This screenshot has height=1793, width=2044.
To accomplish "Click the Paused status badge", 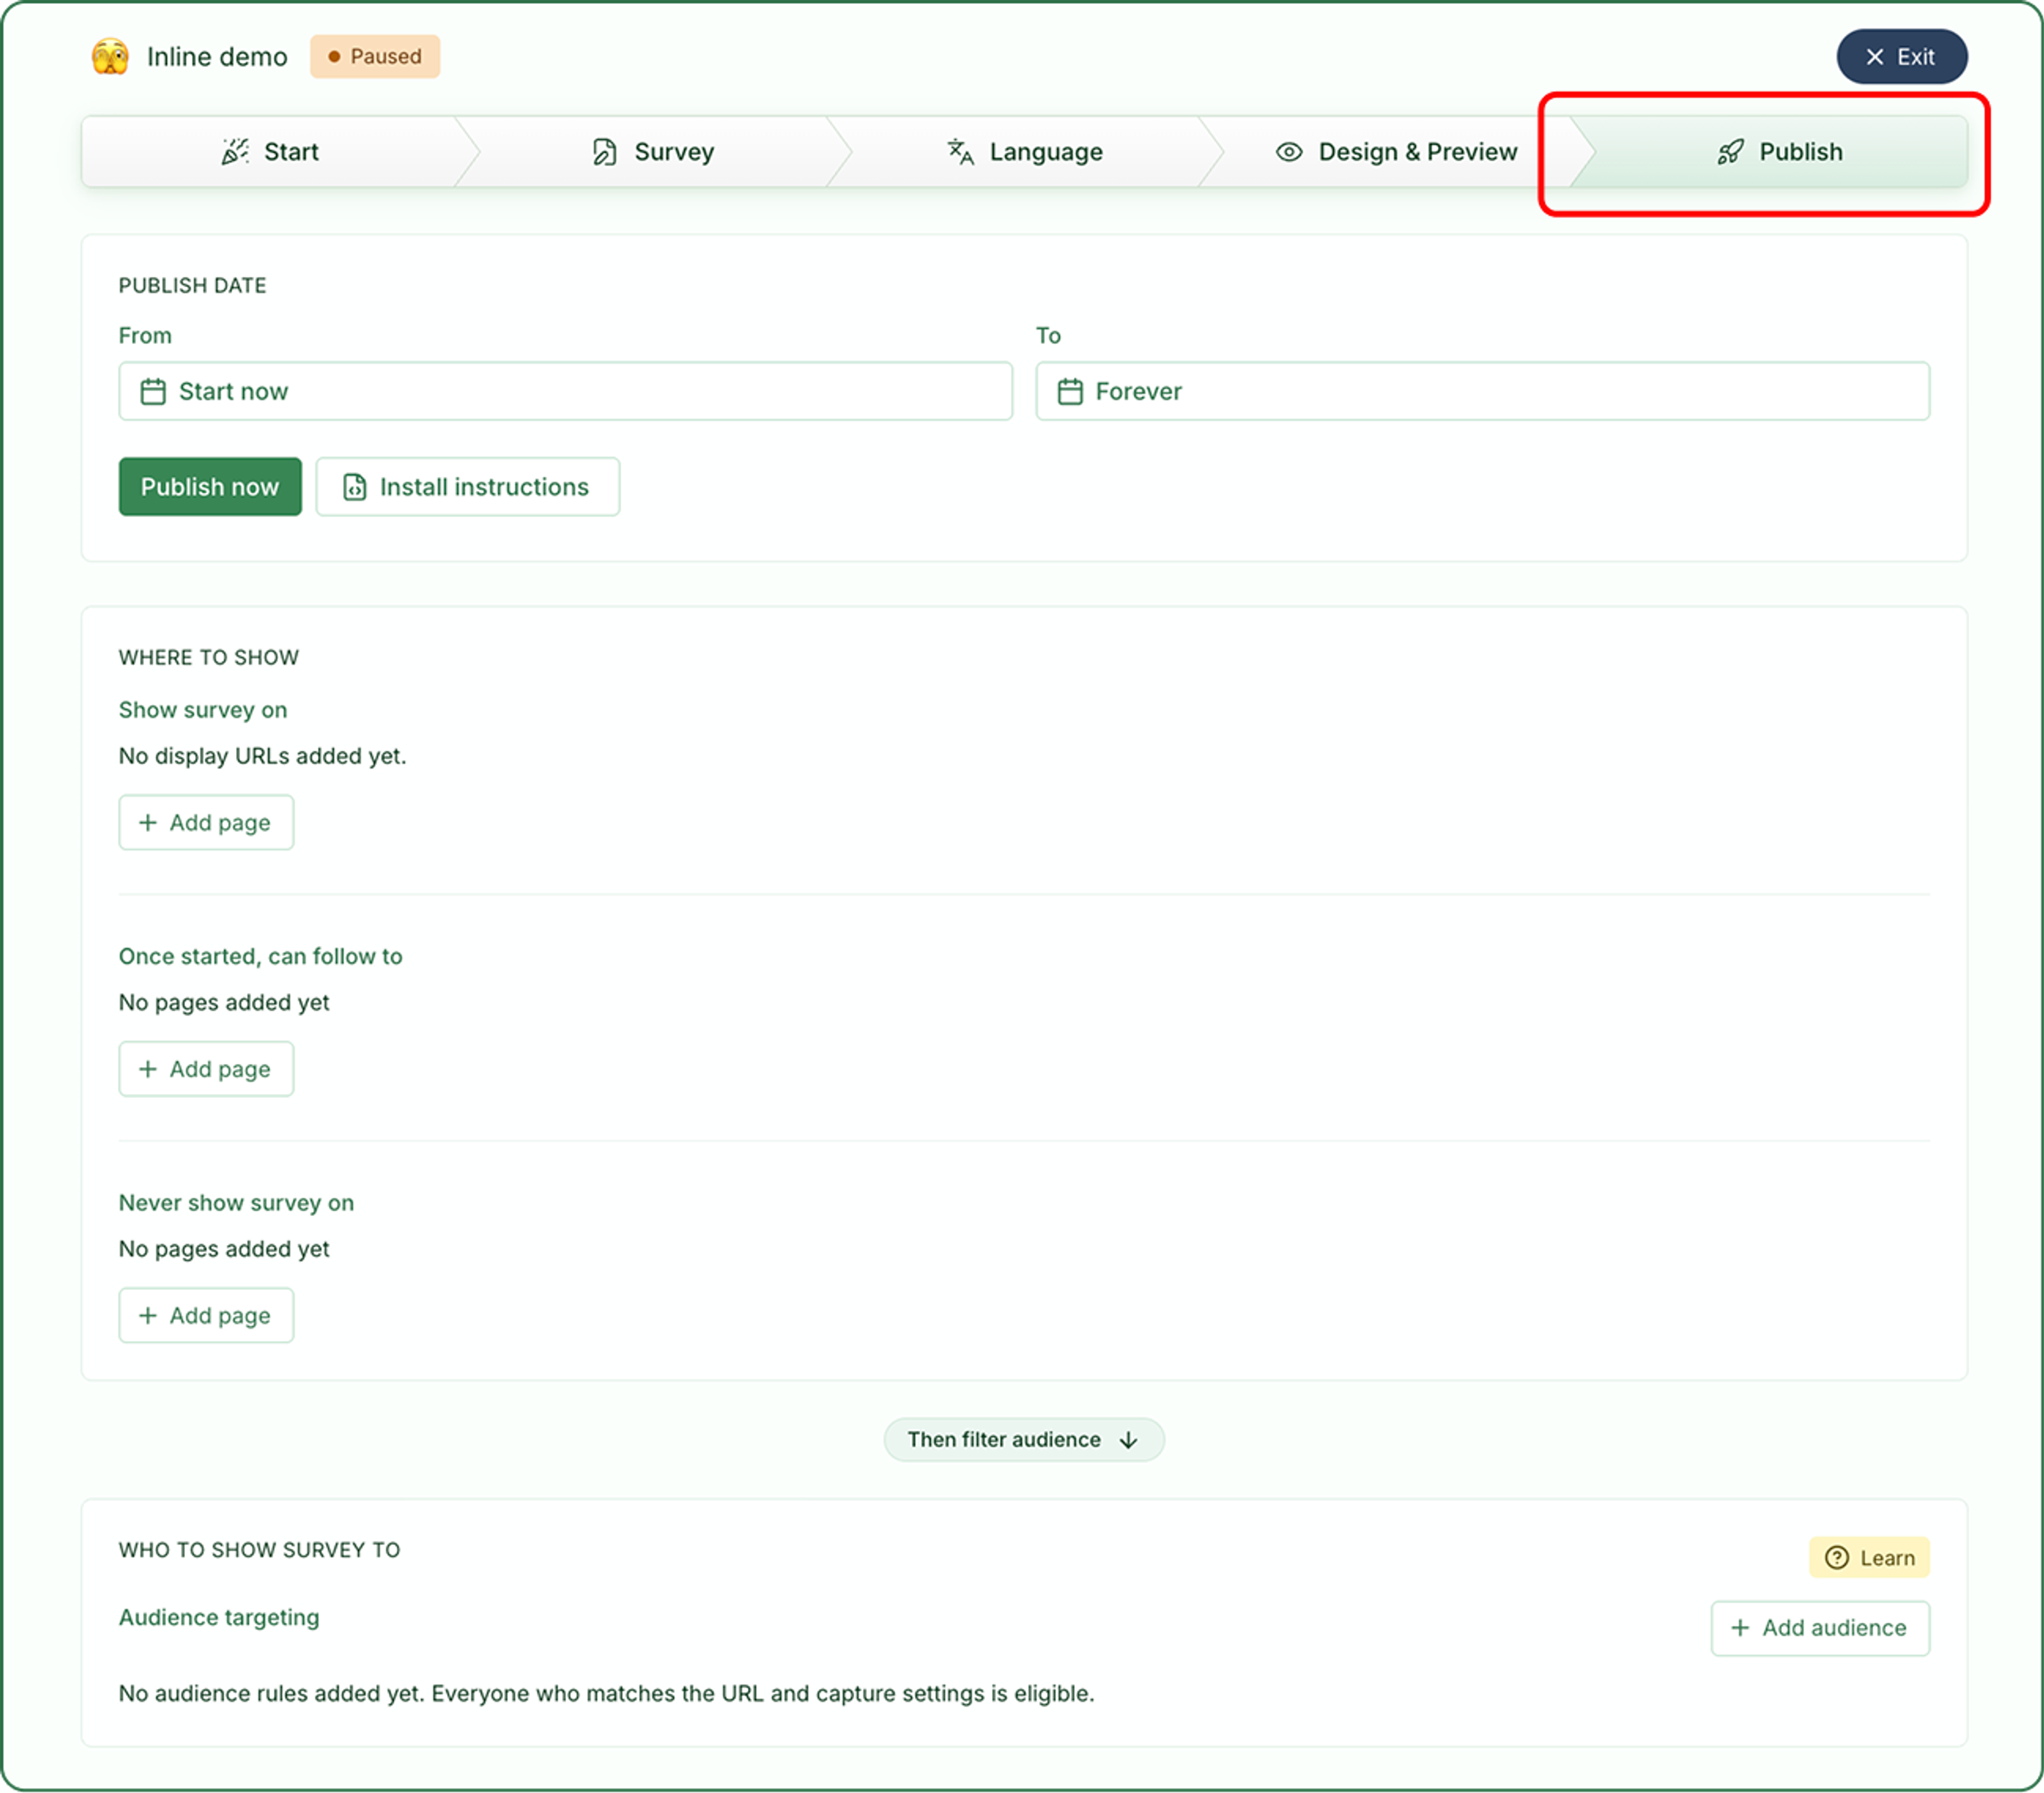I will pos(375,57).
